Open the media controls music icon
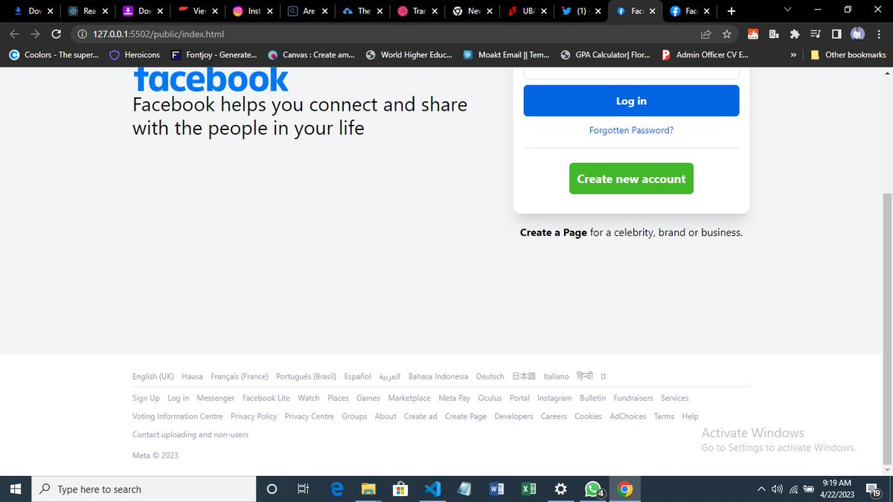Image resolution: width=893 pixels, height=502 pixels. coord(816,34)
